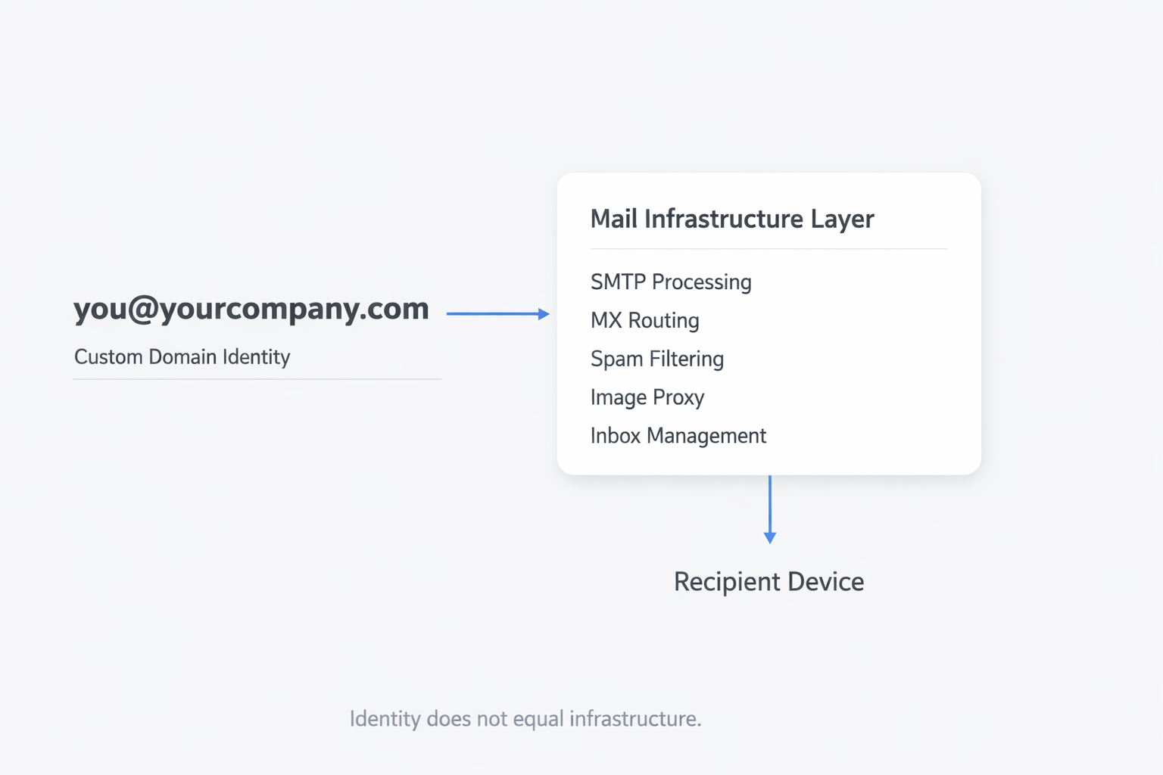The height and width of the screenshot is (775, 1163).
Task: Collapse the Custom Domain Identity section
Action: [182, 356]
